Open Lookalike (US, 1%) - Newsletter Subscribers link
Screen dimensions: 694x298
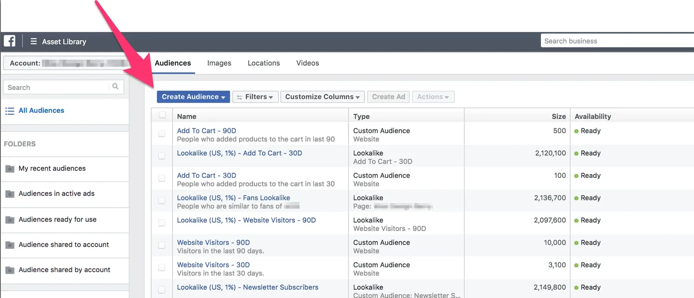[x=248, y=287]
